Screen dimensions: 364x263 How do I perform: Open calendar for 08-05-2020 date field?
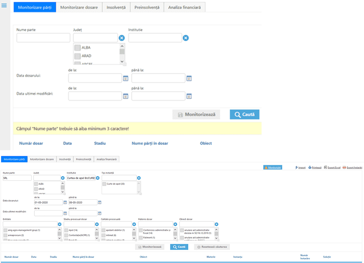pyautogui.click(x=100, y=203)
